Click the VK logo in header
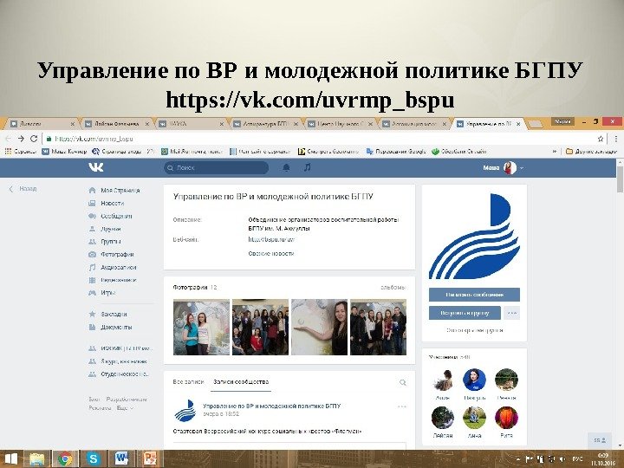 [x=96, y=167]
